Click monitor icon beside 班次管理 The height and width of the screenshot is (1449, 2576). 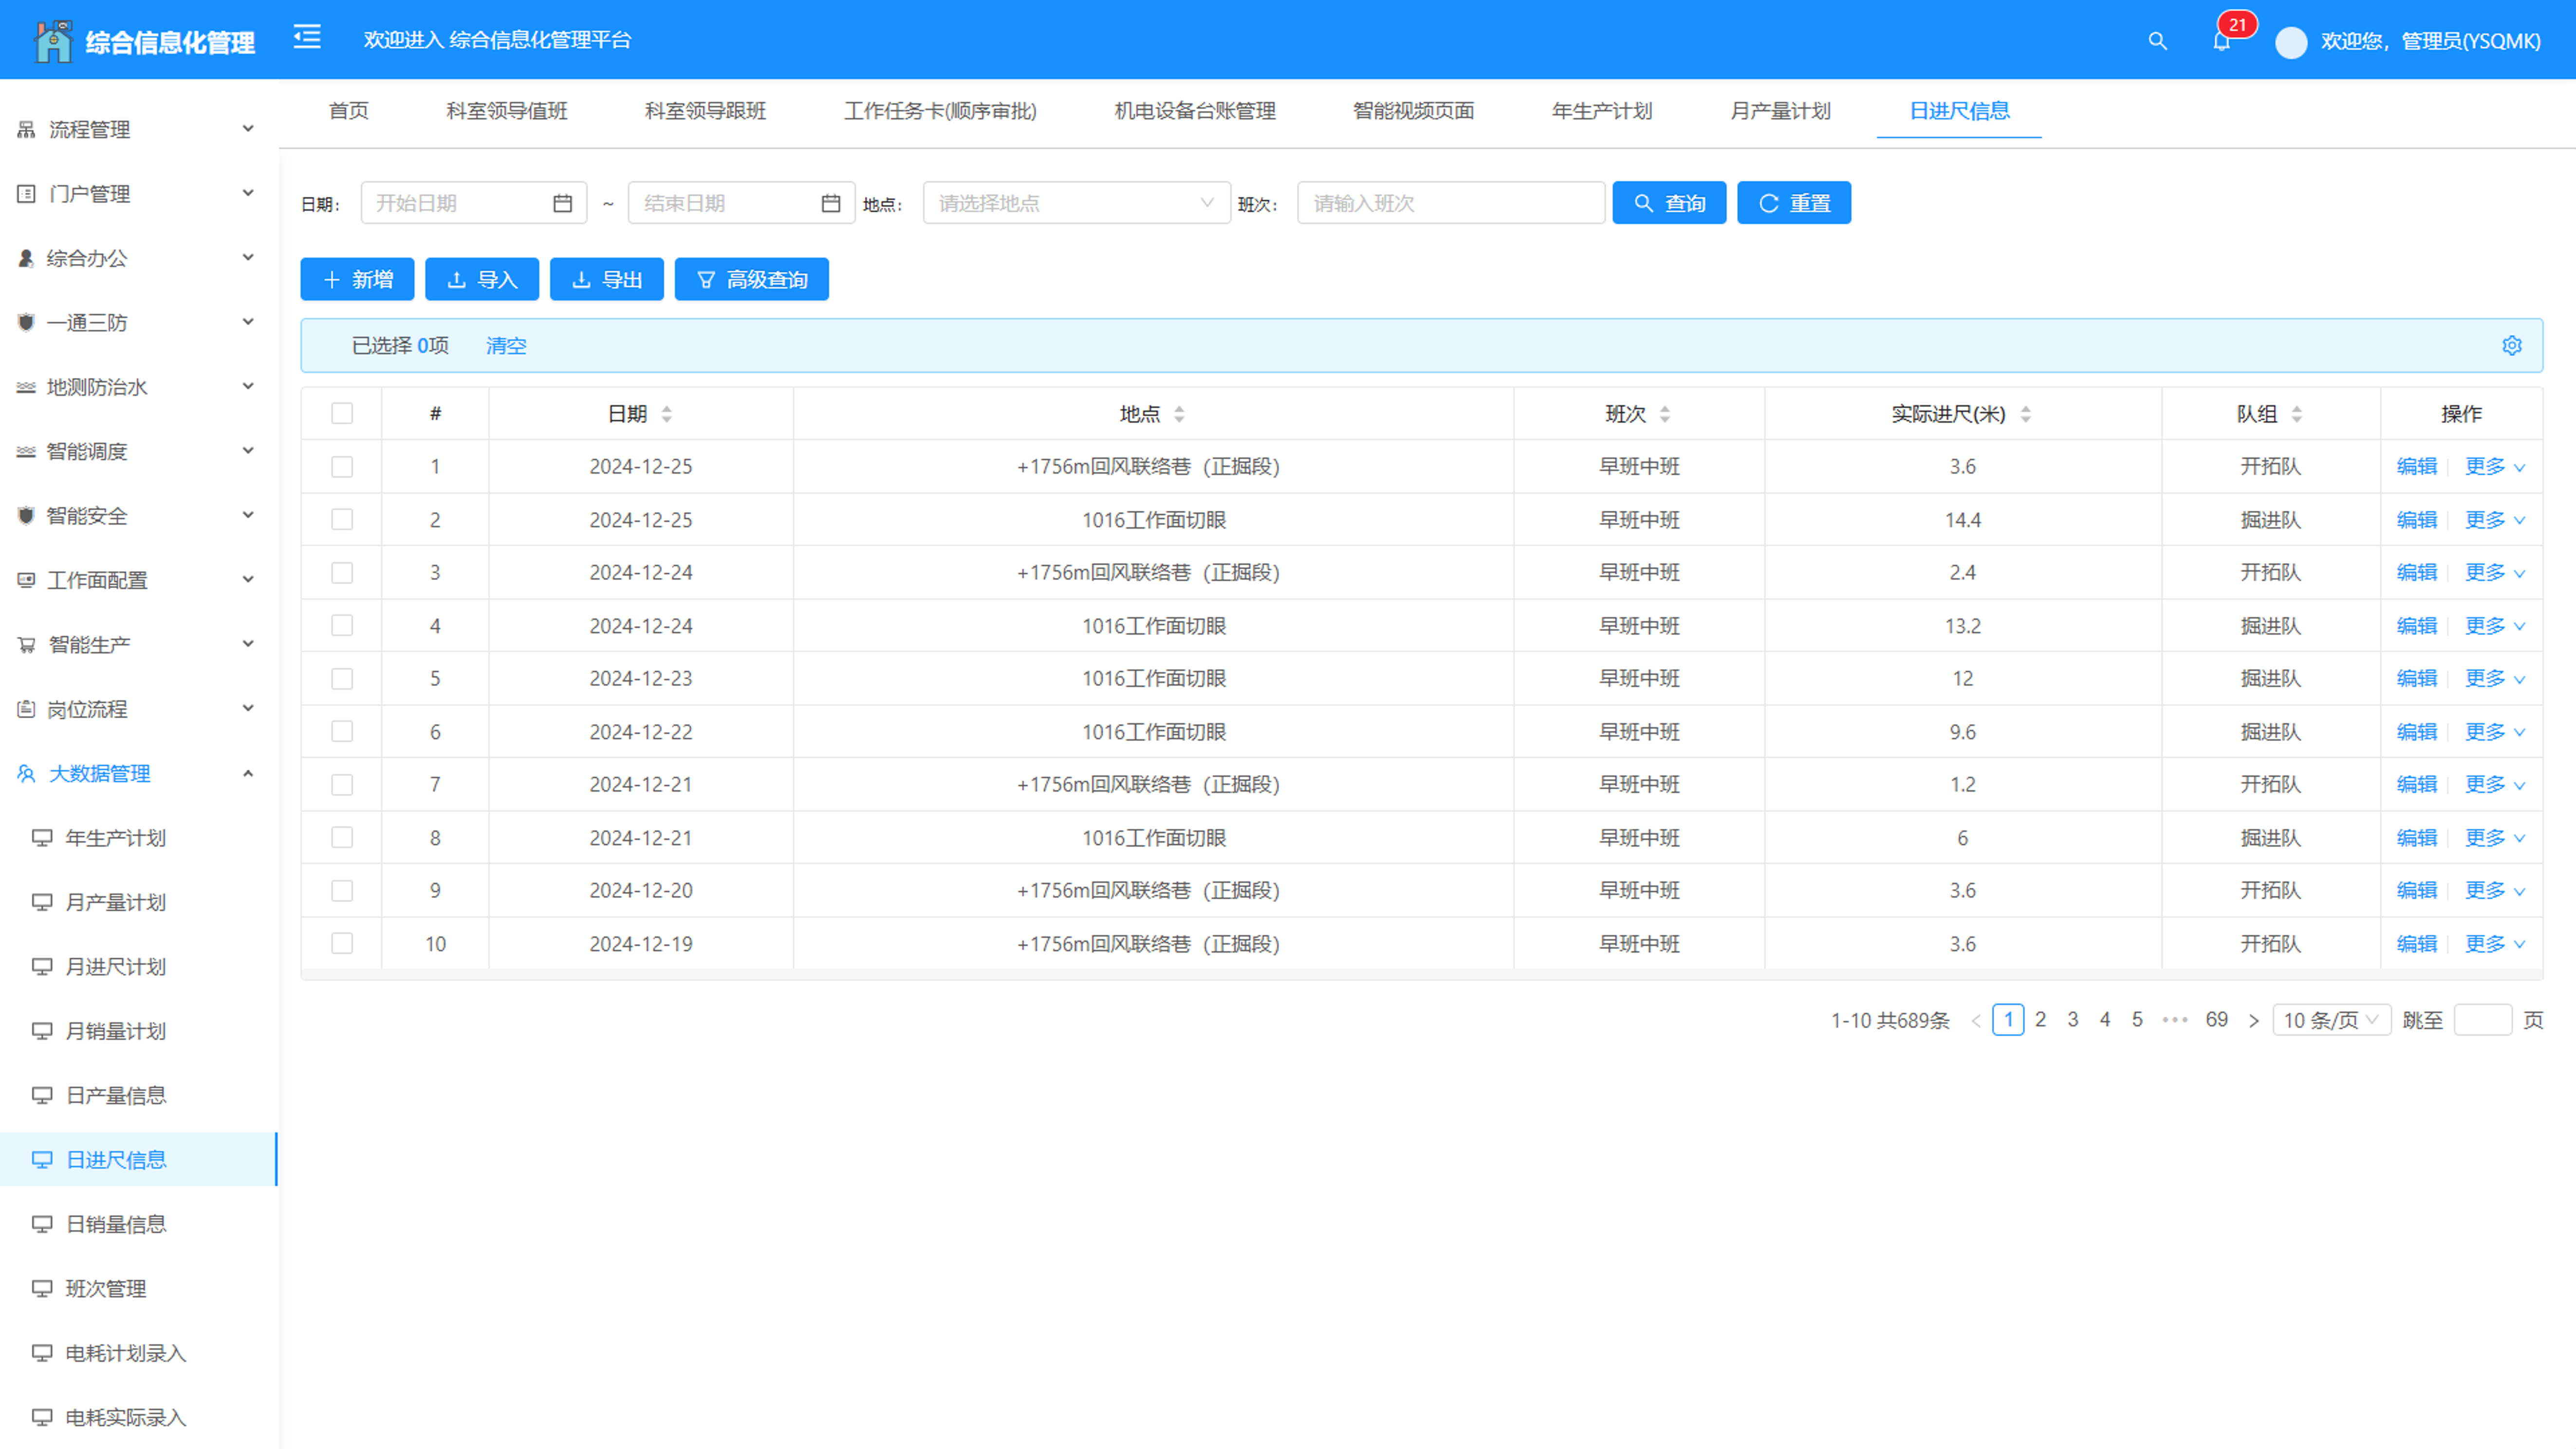(x=42, y=1288)
